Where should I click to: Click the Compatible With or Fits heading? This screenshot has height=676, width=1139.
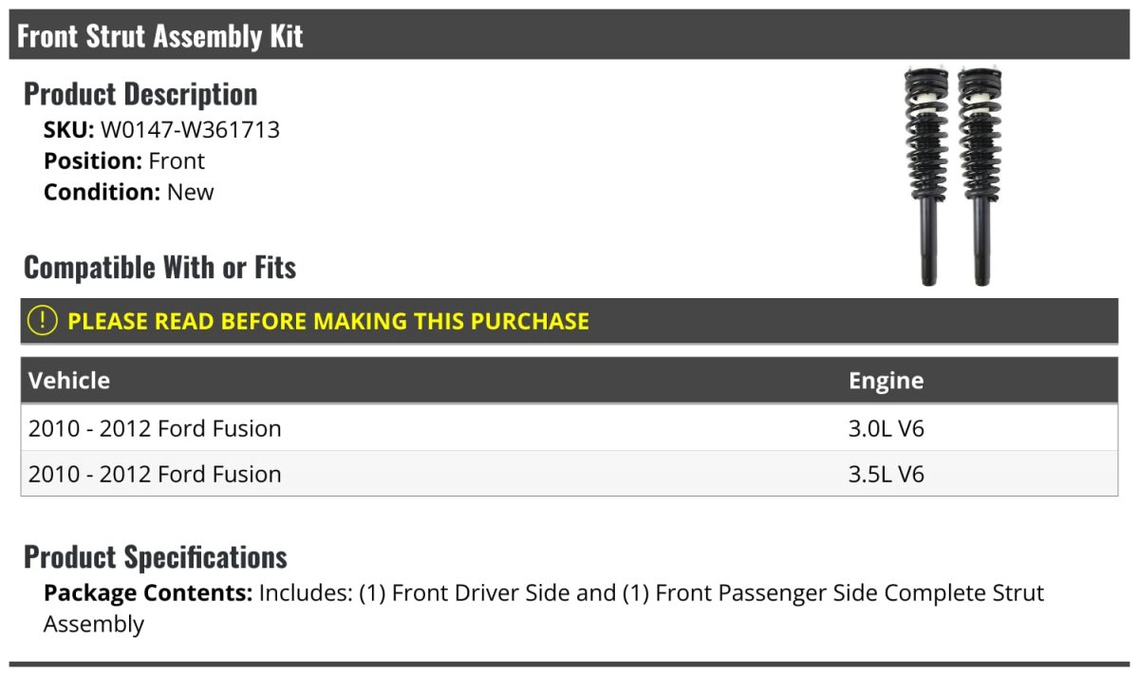pyautogui.click(x=160, y=268)
